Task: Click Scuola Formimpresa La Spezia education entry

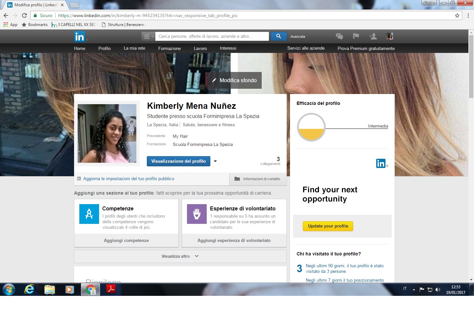Action: (x=203, y=144)
